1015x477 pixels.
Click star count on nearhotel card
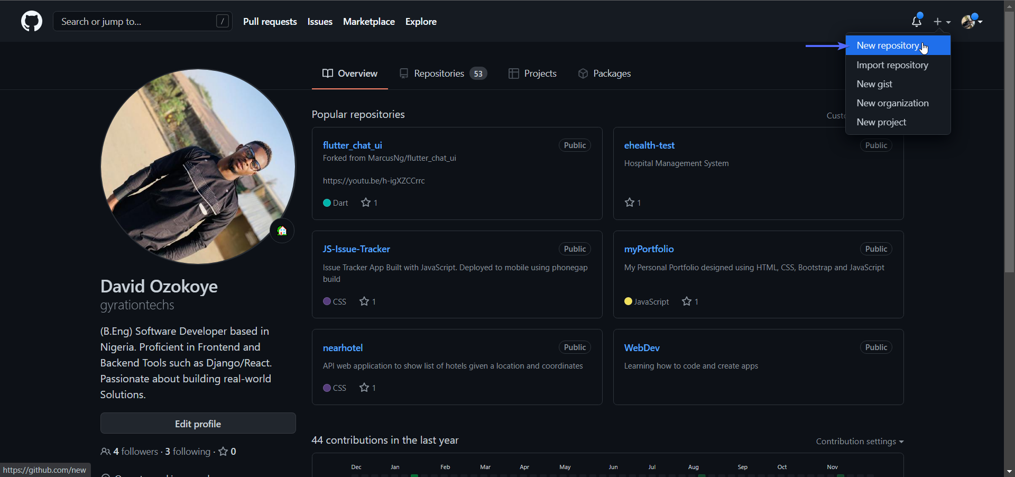[367, 388]
